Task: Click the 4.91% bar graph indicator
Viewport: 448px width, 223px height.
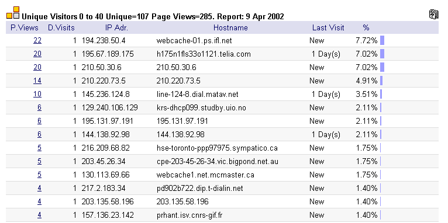Action: tap(381, 81)
